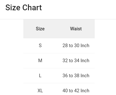Click the word Inch in the L row

[85, 75]
